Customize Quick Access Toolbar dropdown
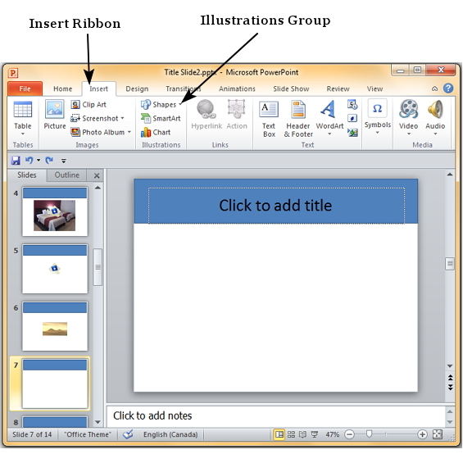The image size is (463, 454). 64,161
